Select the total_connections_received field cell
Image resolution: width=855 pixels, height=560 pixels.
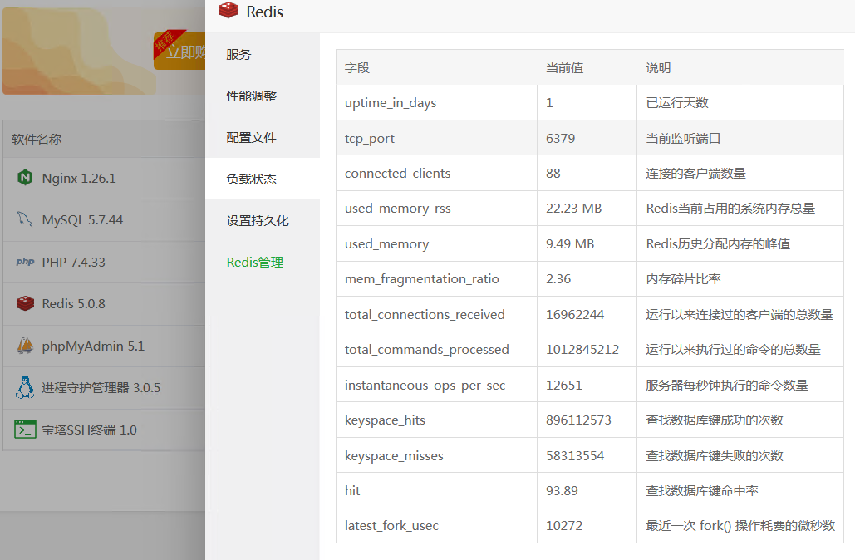point(437,315)
